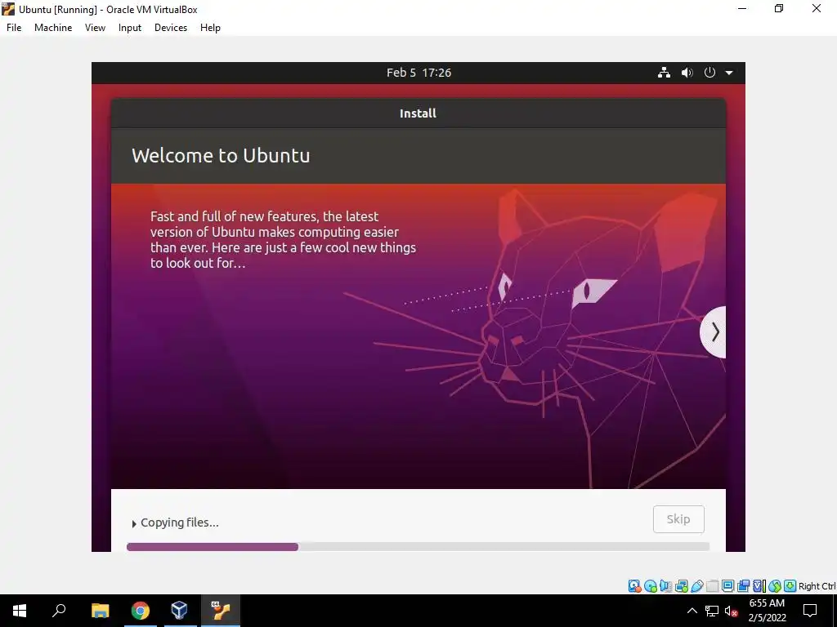Click the VirtualBox icon in window title bar
Viewport: 837px width, 627px height.
tap(8, 9)
